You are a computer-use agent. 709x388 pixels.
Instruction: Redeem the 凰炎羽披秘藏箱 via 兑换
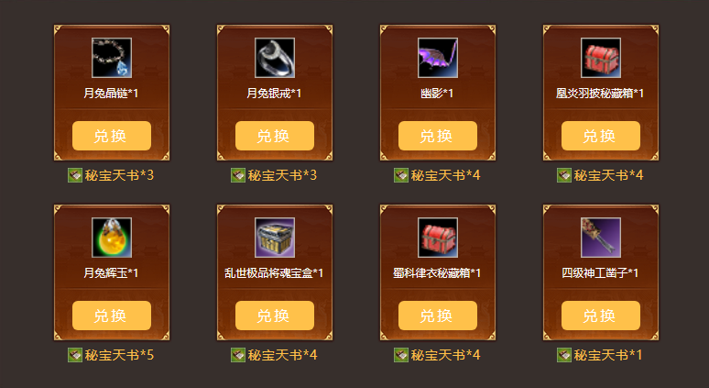point(601,136)
